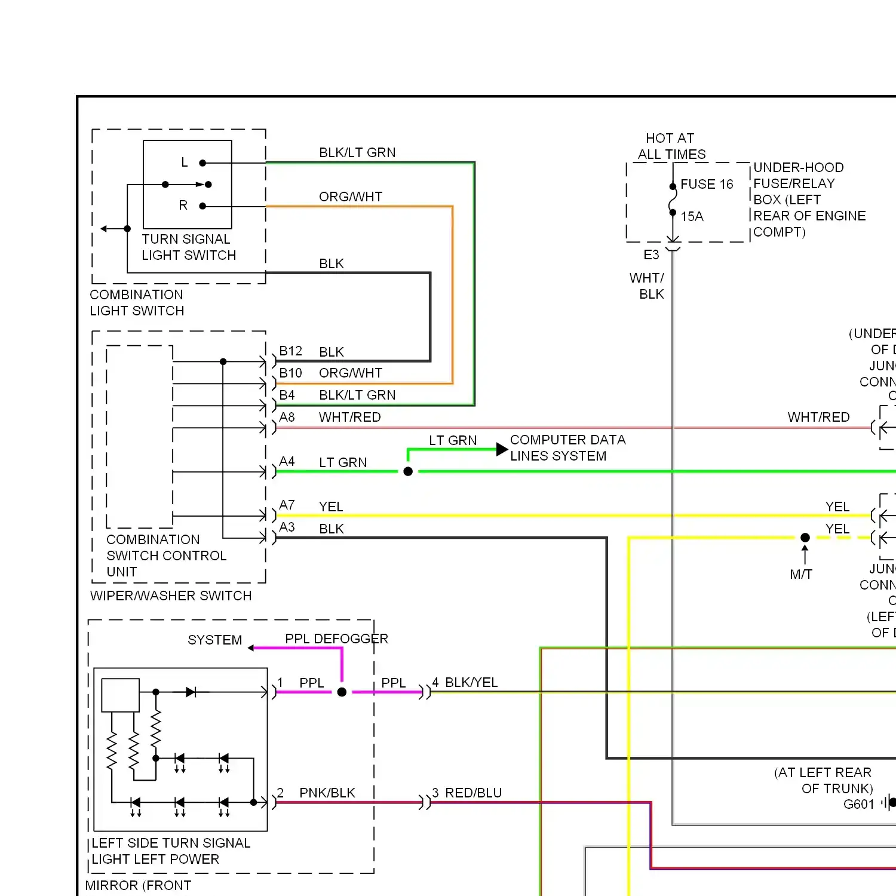Screen dimensions: 896x896
Task: Click the COMBINATION SWITCH CONTROL UNIT label
Action: point(167,556)
